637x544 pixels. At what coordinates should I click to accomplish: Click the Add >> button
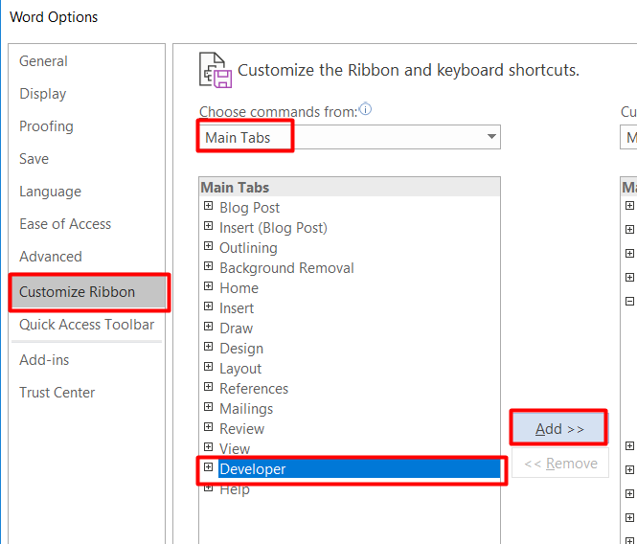[559, 429]
